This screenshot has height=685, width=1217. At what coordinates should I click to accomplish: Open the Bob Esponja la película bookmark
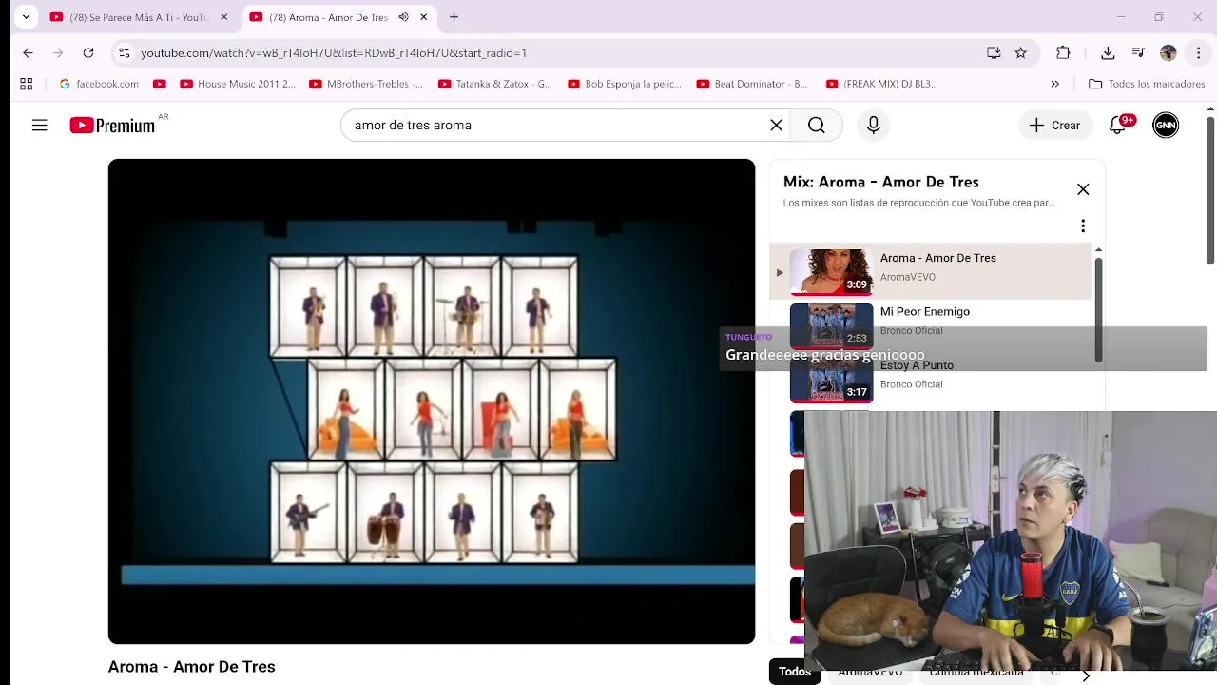(625, 84)
